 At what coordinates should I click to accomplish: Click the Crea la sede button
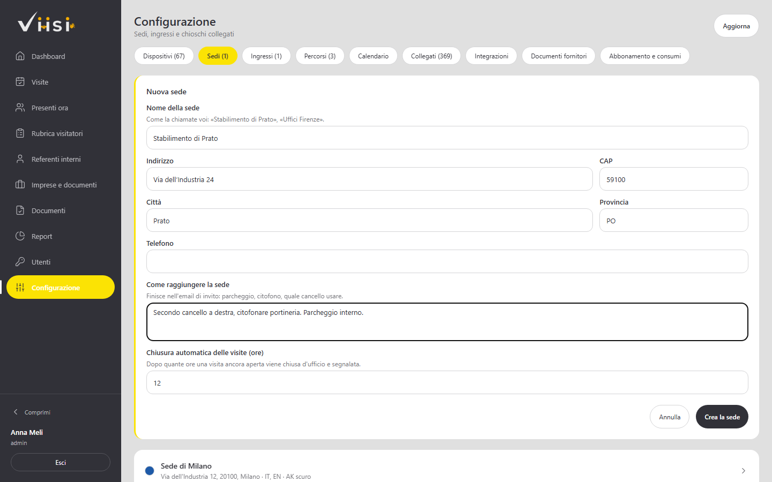(722, 417)
